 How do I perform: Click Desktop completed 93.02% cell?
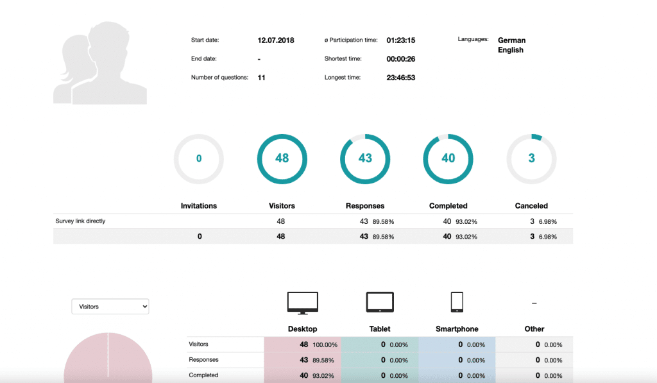coord(303,375)
